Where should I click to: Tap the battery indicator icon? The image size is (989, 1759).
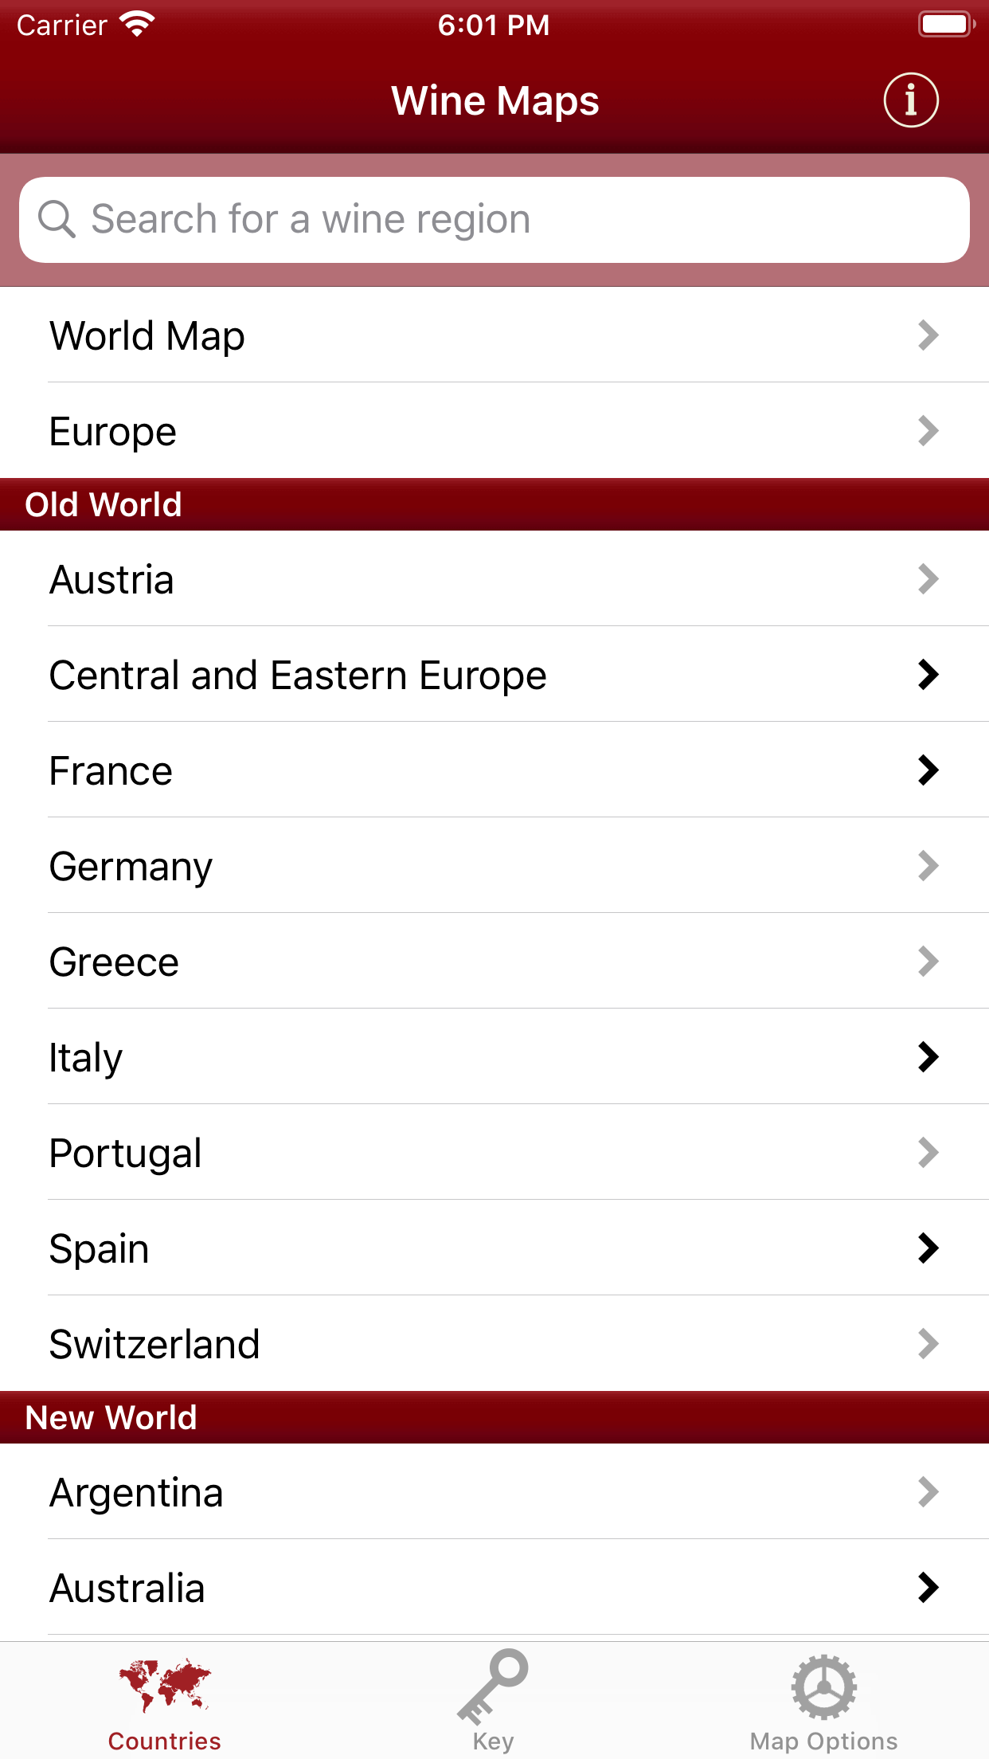tap(946, 25)
